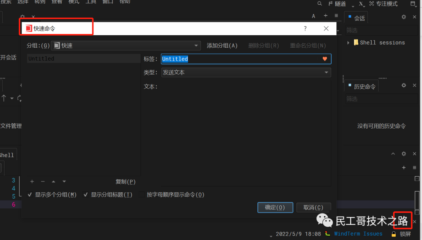
Task: Collapse bottom panel with caret-up icon
Action: pyautogui.click(x=393, y=154)
